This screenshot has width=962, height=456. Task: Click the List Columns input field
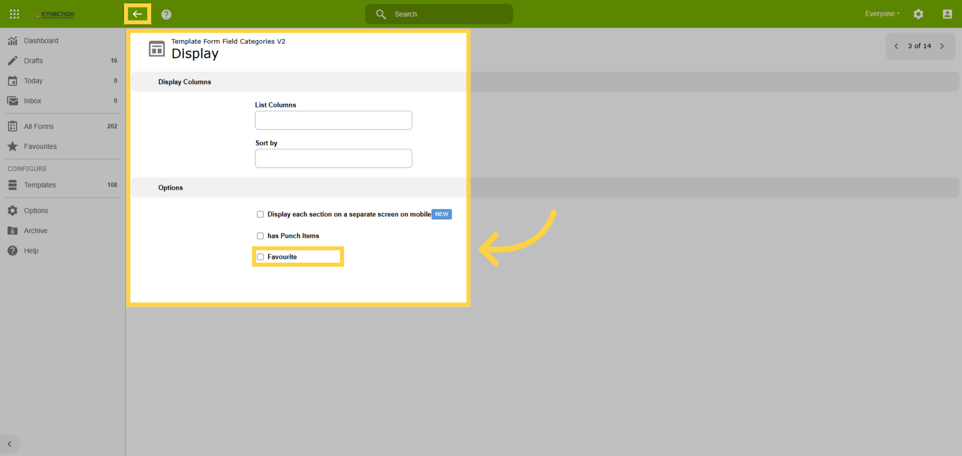(x=333, y=120)
